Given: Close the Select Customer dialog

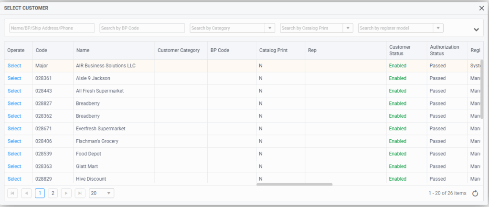Looking at the screenshot, I should coord(481,8).
